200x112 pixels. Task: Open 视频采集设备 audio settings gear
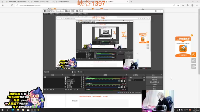[x=125, y=87]
